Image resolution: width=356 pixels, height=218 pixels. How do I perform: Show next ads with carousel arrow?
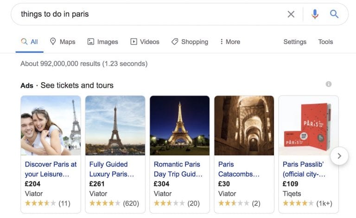[339, 156]
